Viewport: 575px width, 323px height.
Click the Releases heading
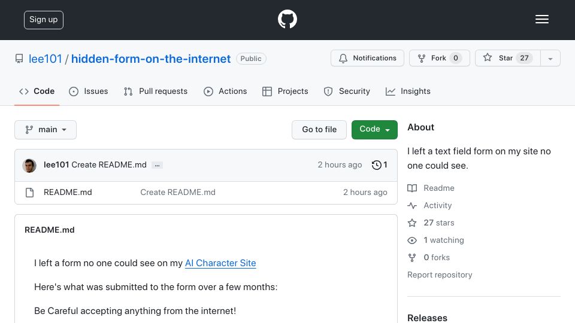pos(427,318)
